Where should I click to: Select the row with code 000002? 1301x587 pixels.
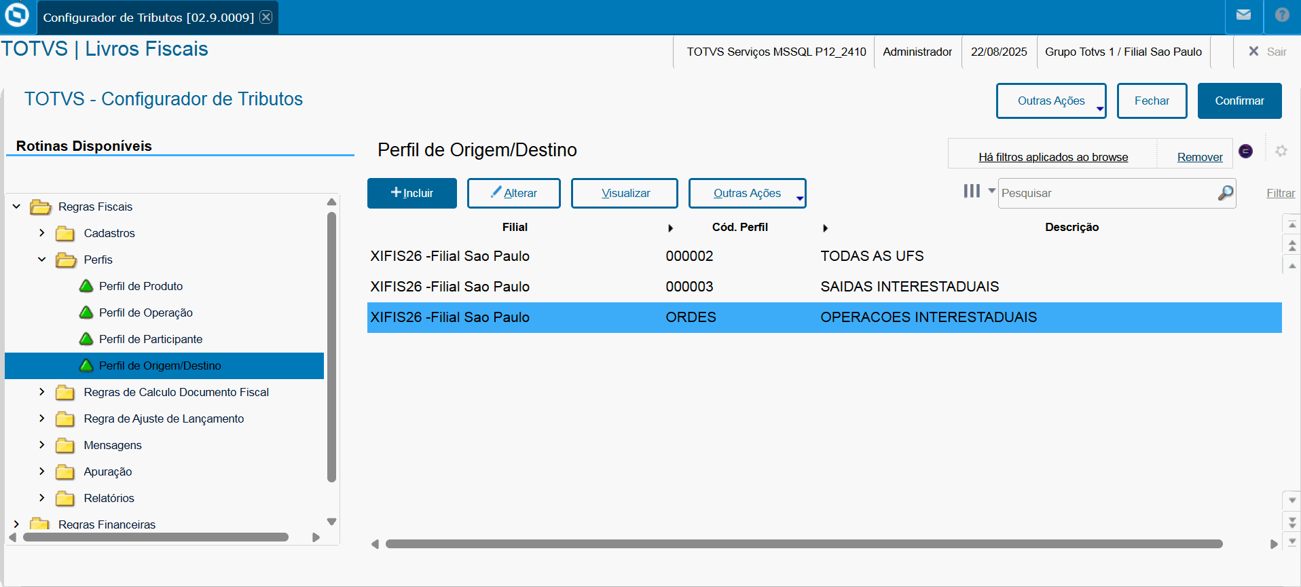[824, 256]
